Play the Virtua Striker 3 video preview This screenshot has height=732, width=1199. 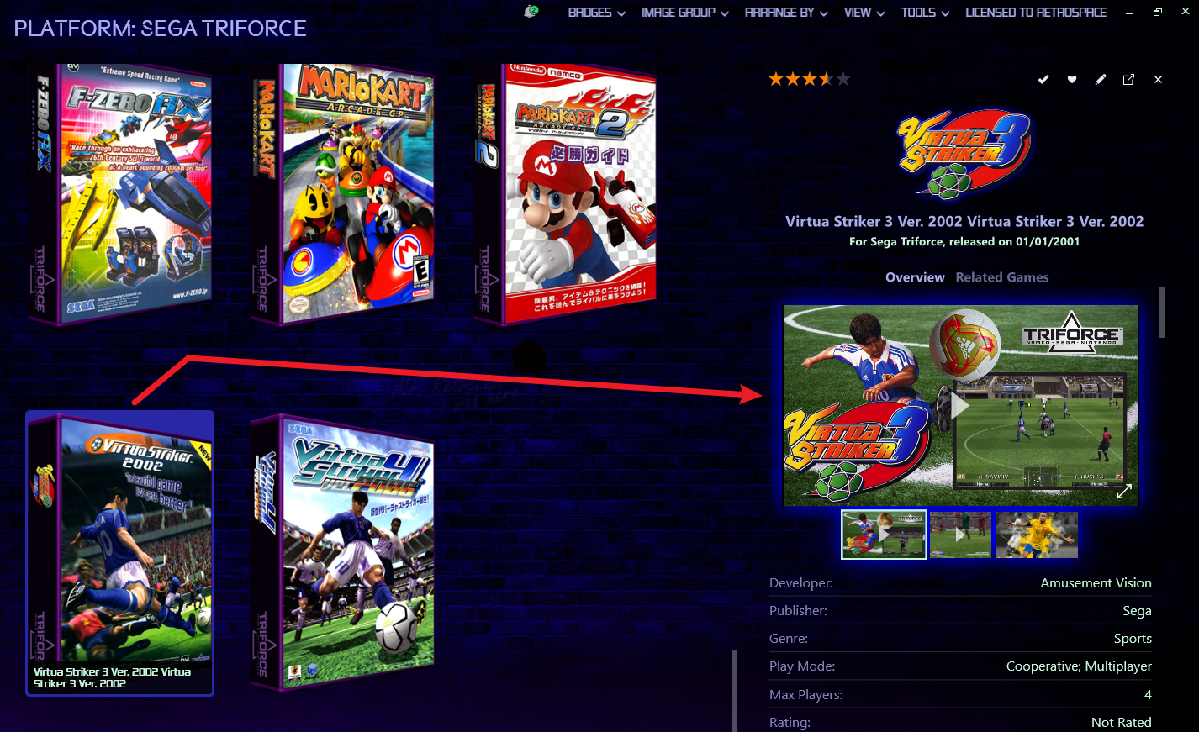click(959, 405)
